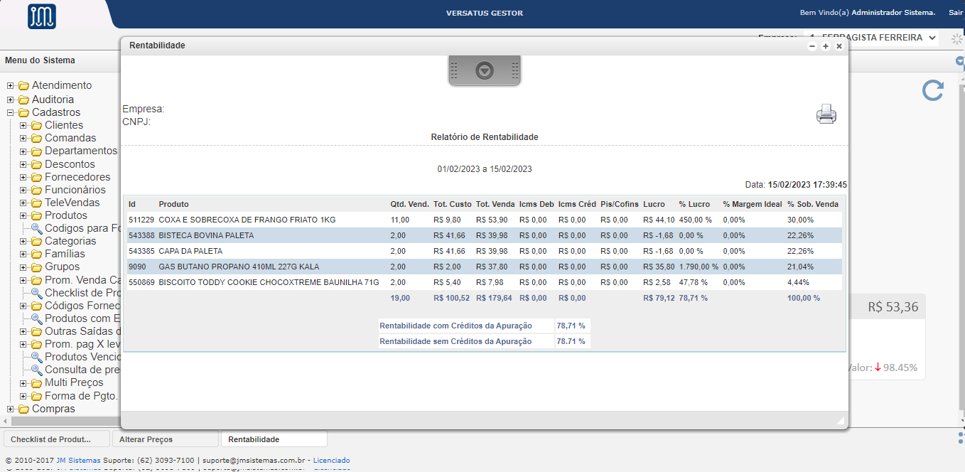
Task: Select Fornecedores in the menu tree
Action: [x=77, y=177]
